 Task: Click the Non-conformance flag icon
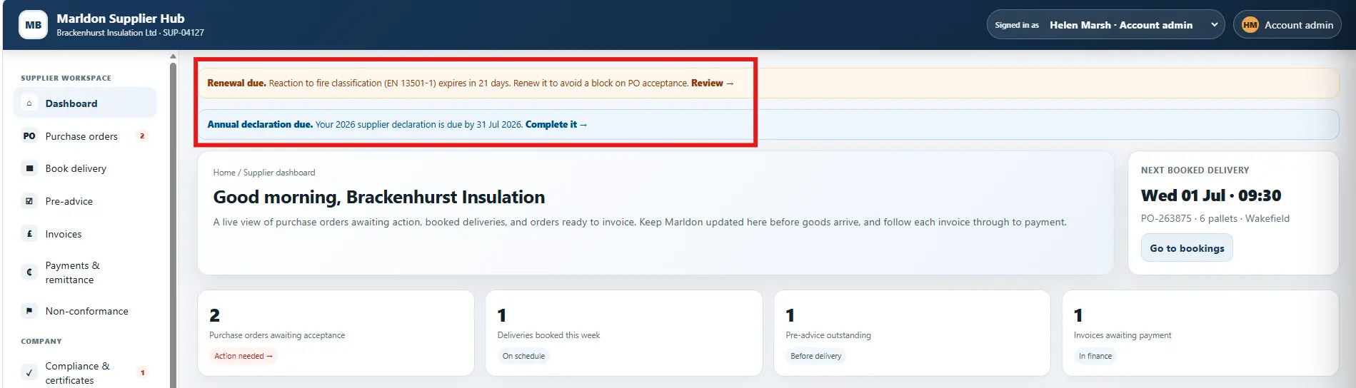[29, 311]
